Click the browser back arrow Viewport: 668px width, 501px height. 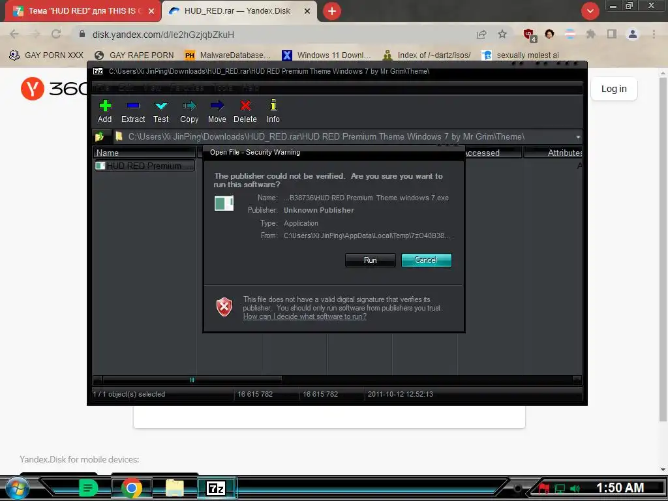pos(14,34)
